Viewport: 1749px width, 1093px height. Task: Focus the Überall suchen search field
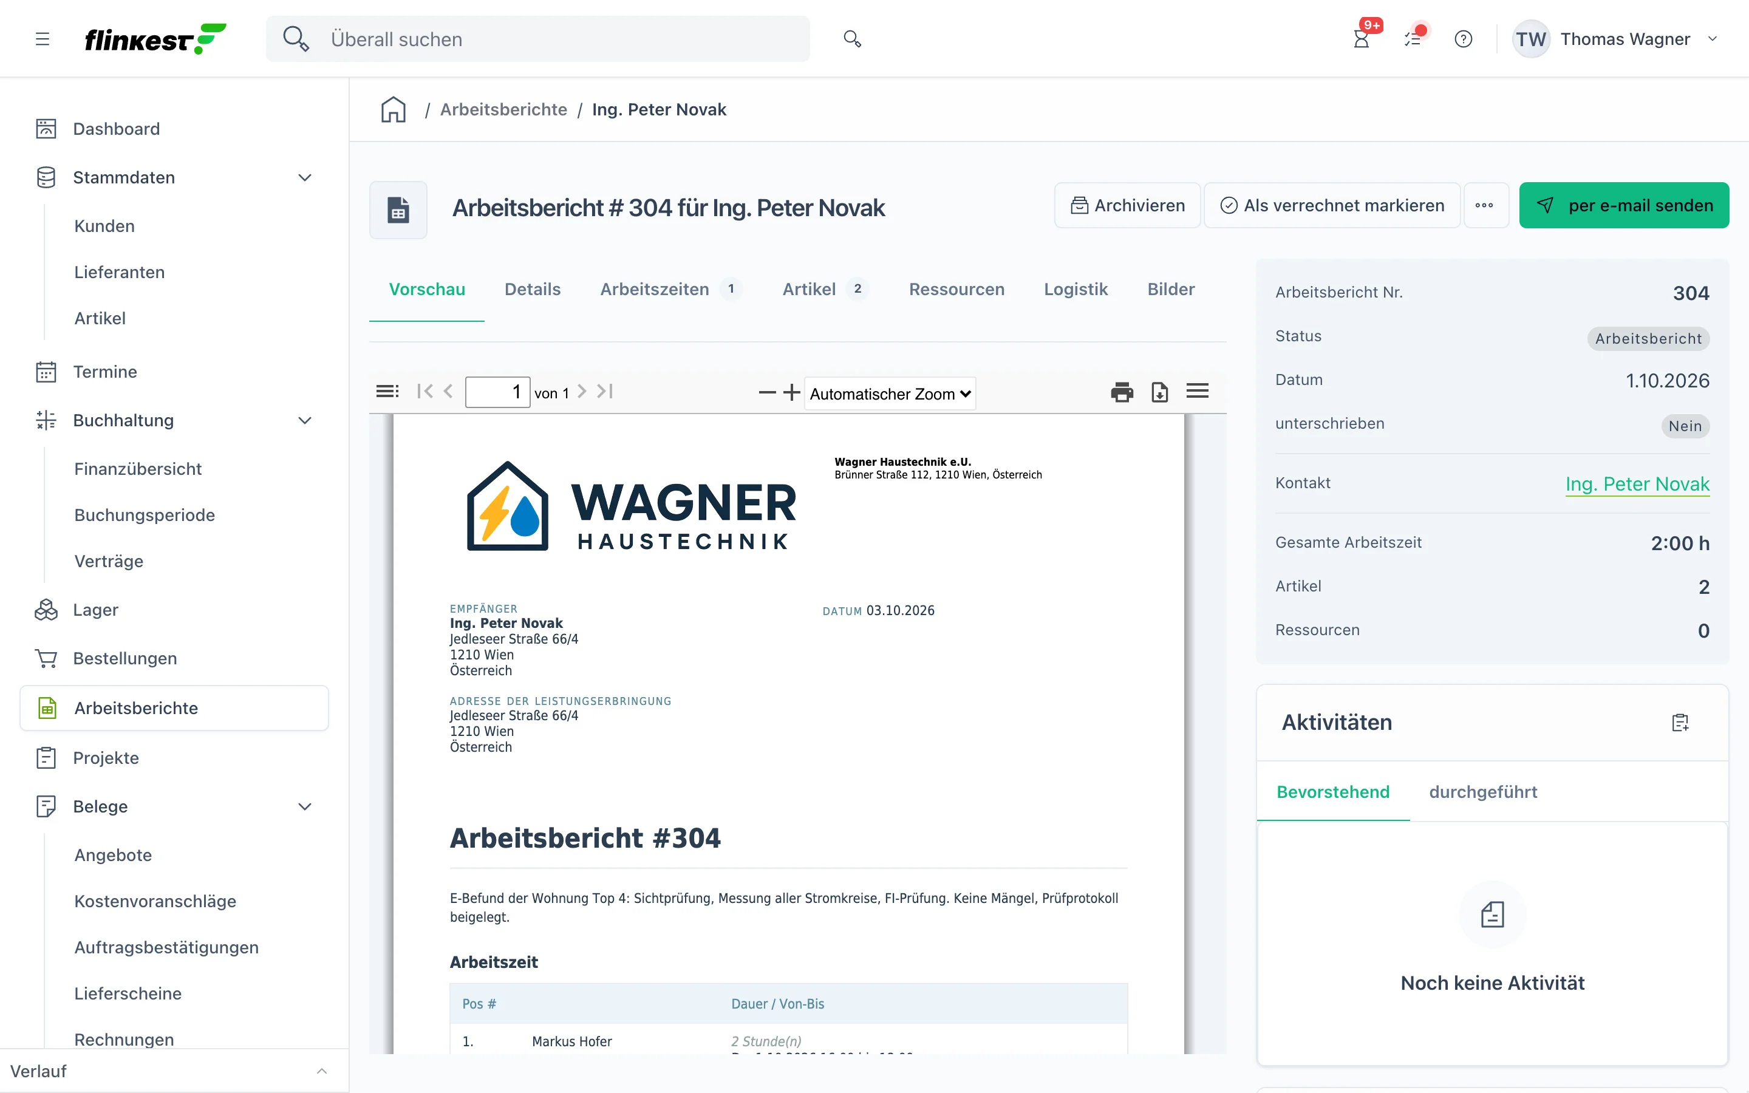coord(537,39)
